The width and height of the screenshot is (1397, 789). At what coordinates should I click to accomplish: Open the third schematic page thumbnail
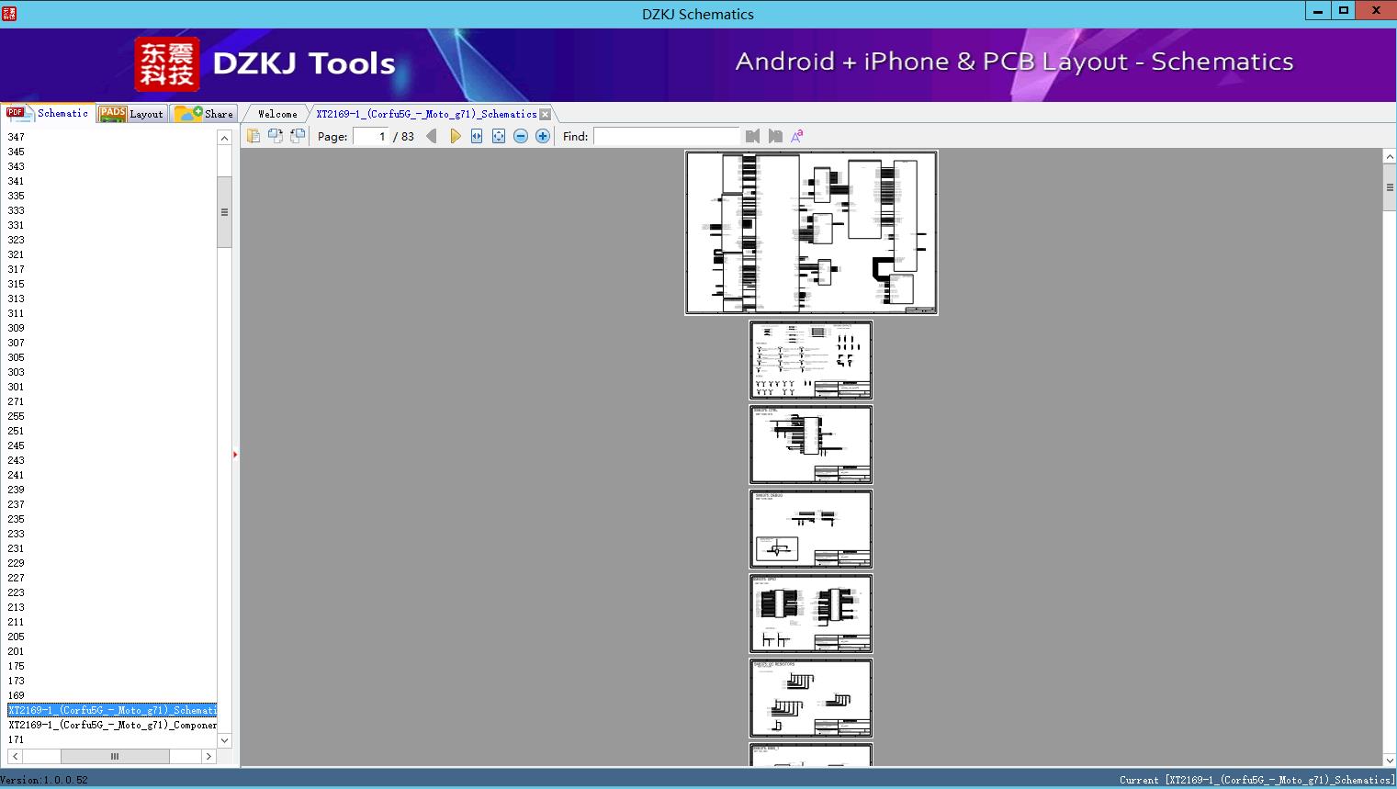coord(811,445)
